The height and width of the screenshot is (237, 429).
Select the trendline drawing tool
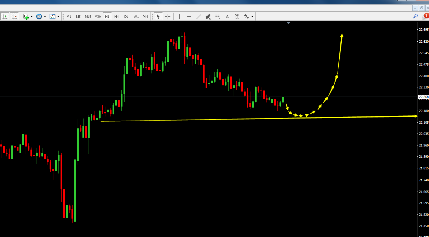198,16
